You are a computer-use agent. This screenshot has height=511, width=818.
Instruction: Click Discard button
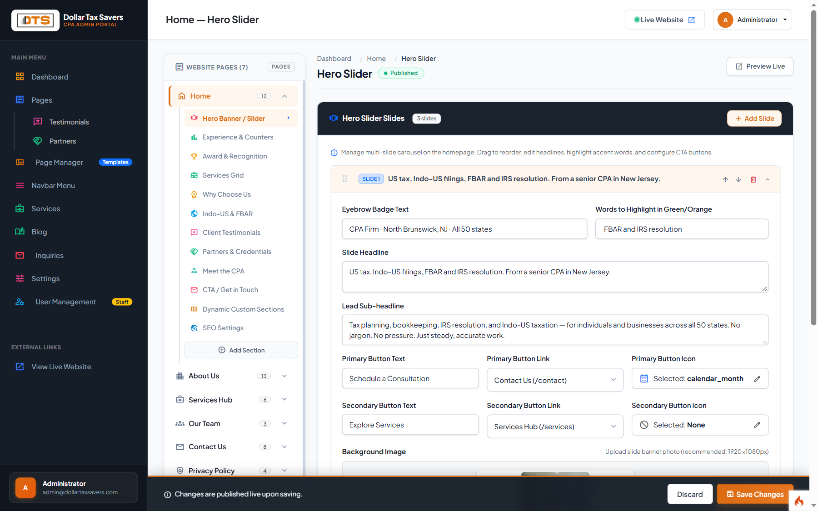click(x=690, y=494)
